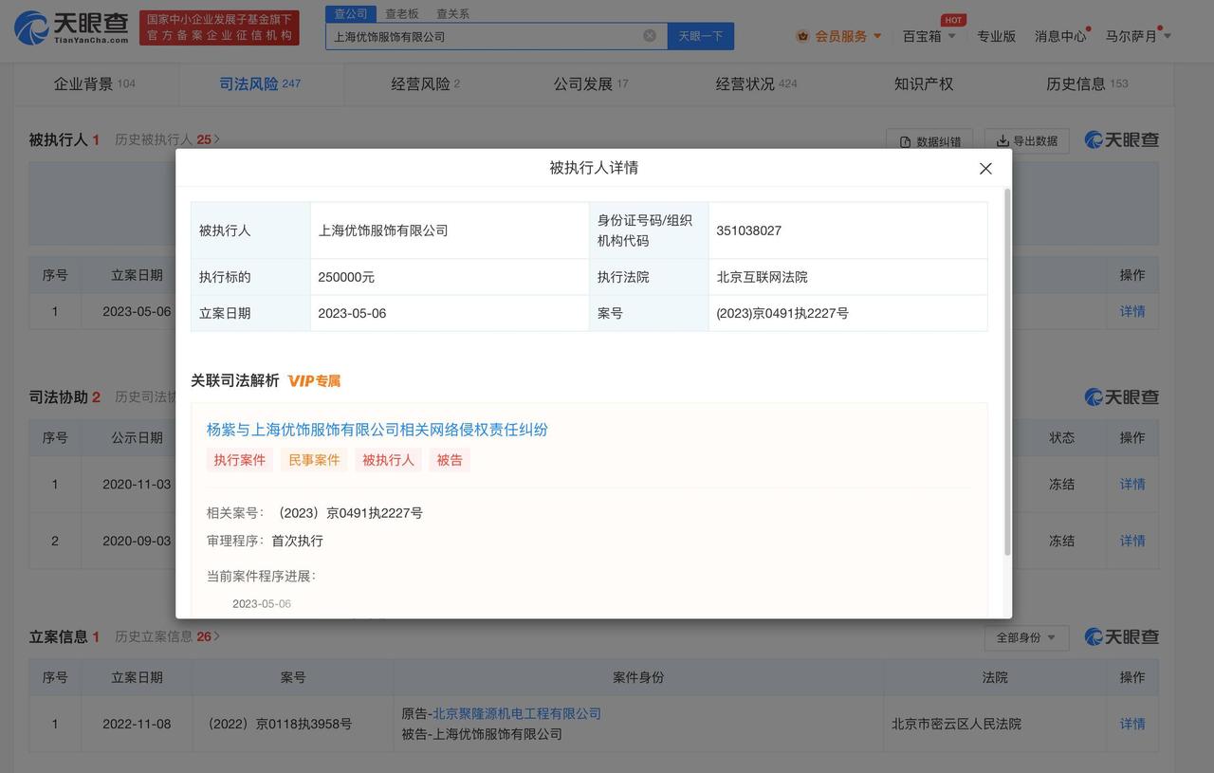1214x773 pixels.
Task: Click the 历史立案信息 link text
Action: tap(153, 636)
